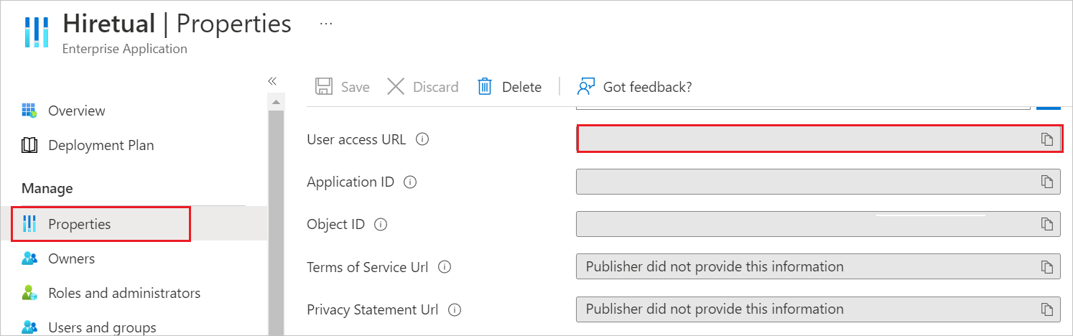Open the Got feedback? link
The image size is (1073, 336).
coord(648,87)
